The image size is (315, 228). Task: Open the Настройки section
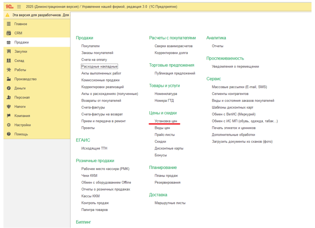(x=37, y=125)
